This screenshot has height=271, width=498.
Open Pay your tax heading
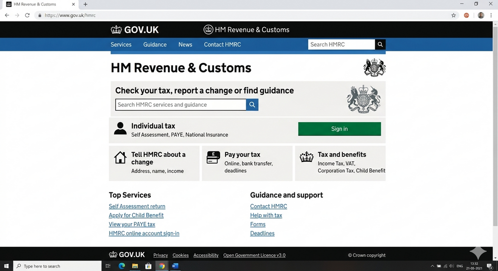click(242, 155)
